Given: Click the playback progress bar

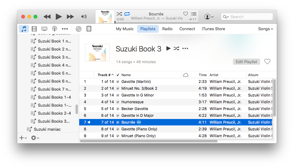Looking at the screenshot, I should [x=157, y=23].
